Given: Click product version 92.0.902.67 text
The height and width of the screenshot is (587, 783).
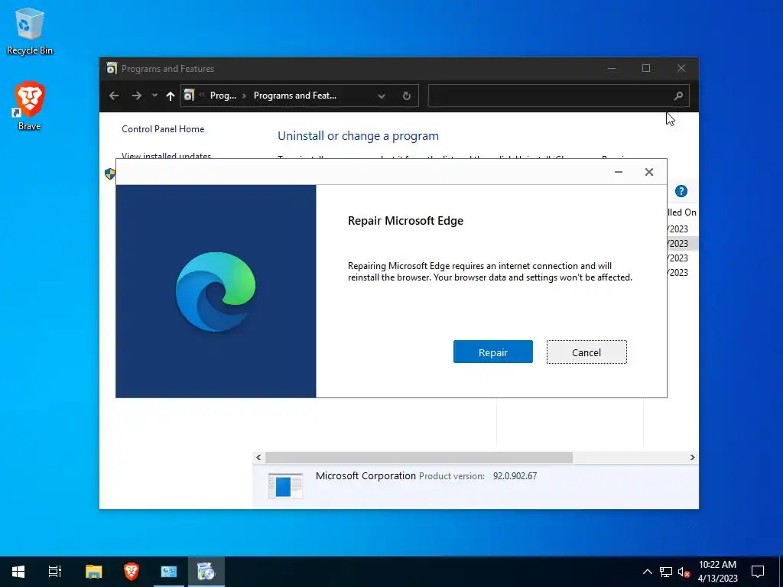Looking at the screenshot, I should 515,475.
